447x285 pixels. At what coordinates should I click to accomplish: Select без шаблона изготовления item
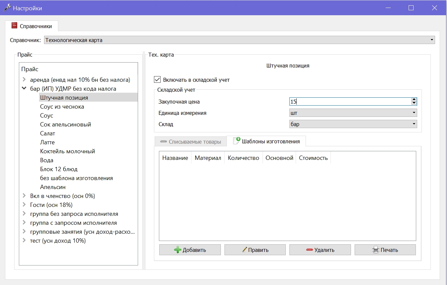(76, 178)
